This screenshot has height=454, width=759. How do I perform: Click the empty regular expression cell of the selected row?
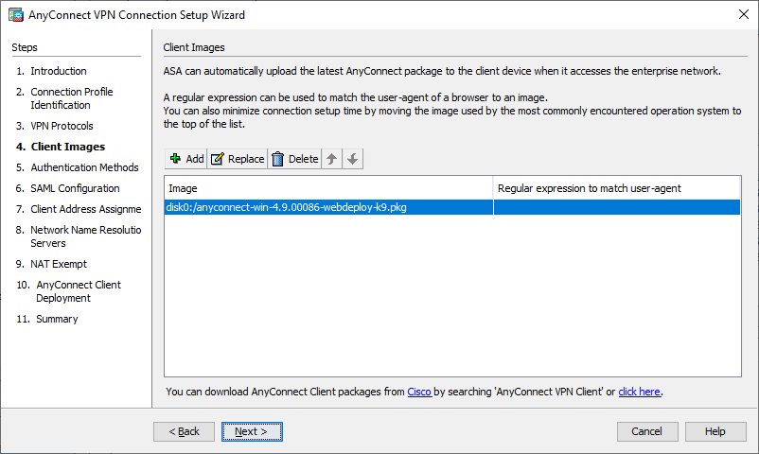617,207
